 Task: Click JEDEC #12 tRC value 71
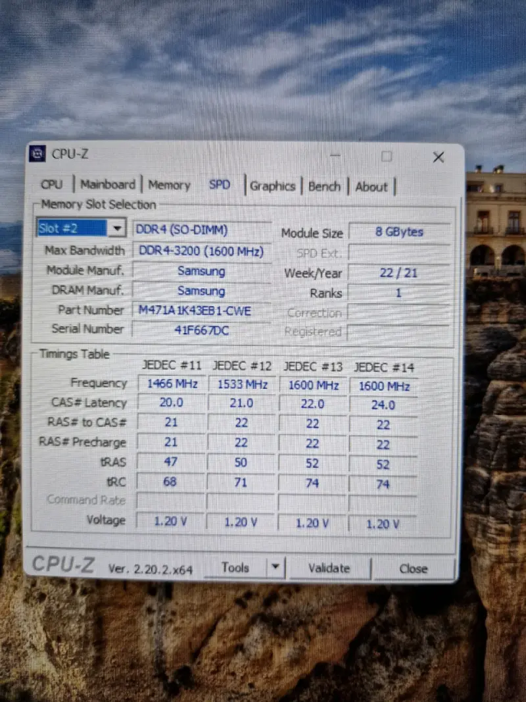point(241,483)
